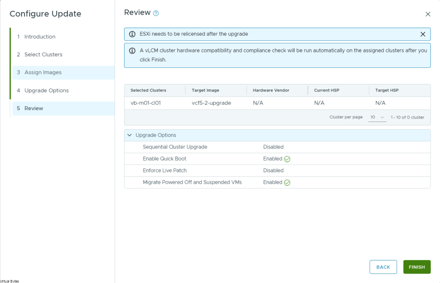This screenshot has height=283, width=440.
Task: Select the vb-m01-cl01 cluster row
Action: [146, 103]
